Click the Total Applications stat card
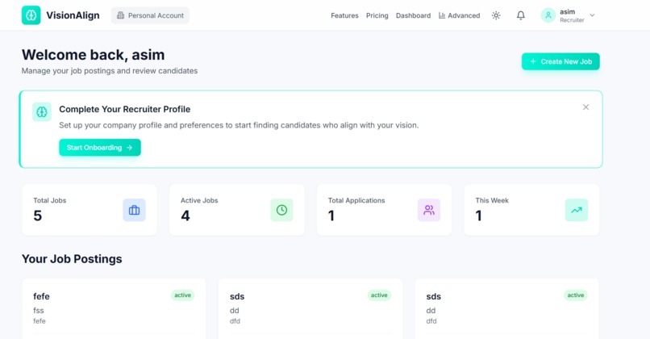Screen dimensions: 650x339 coord(385,210)
